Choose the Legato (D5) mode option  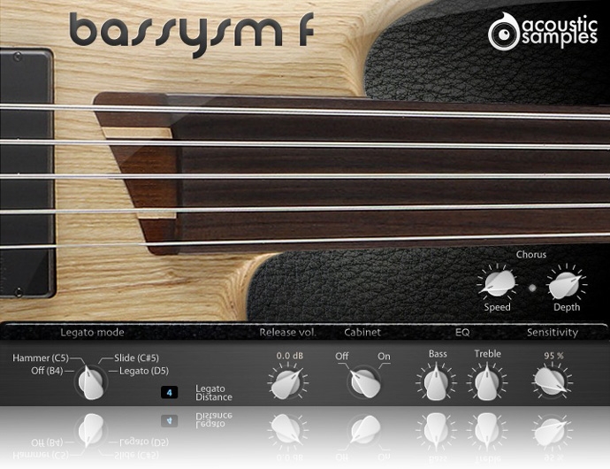(x=143, y=371)
